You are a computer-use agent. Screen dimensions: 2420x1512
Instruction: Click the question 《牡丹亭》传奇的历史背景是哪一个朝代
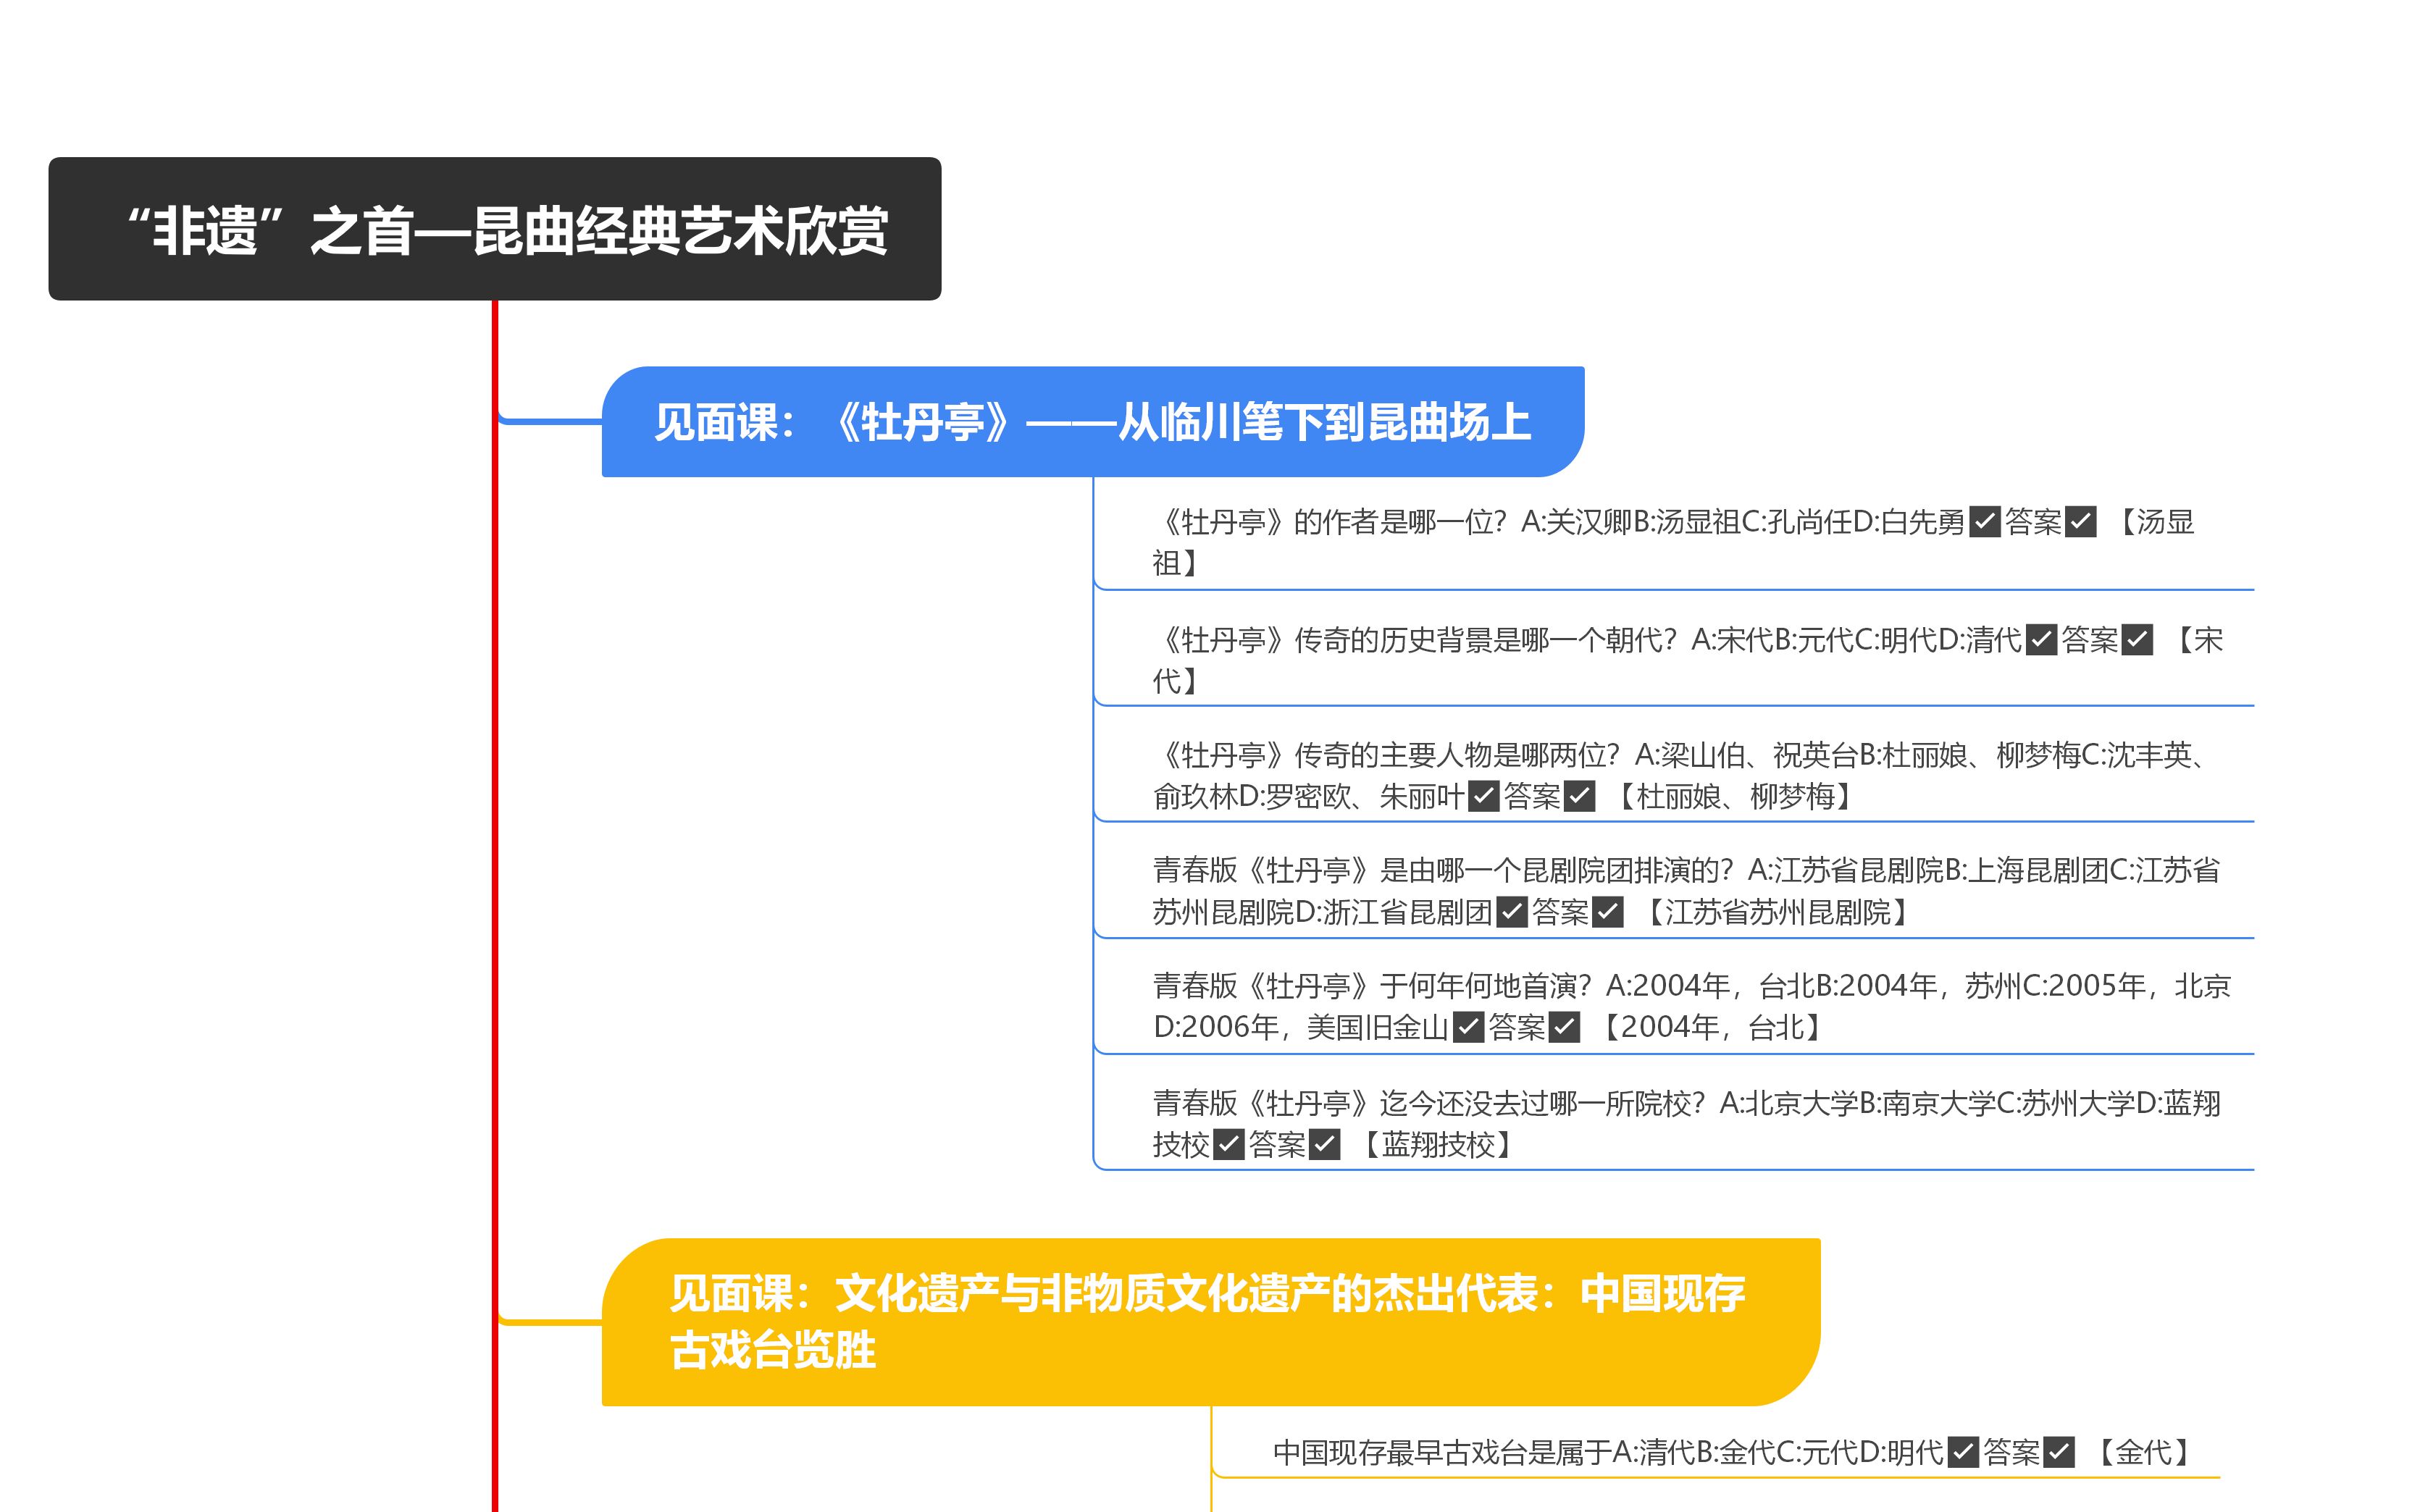pos(1688,660)
